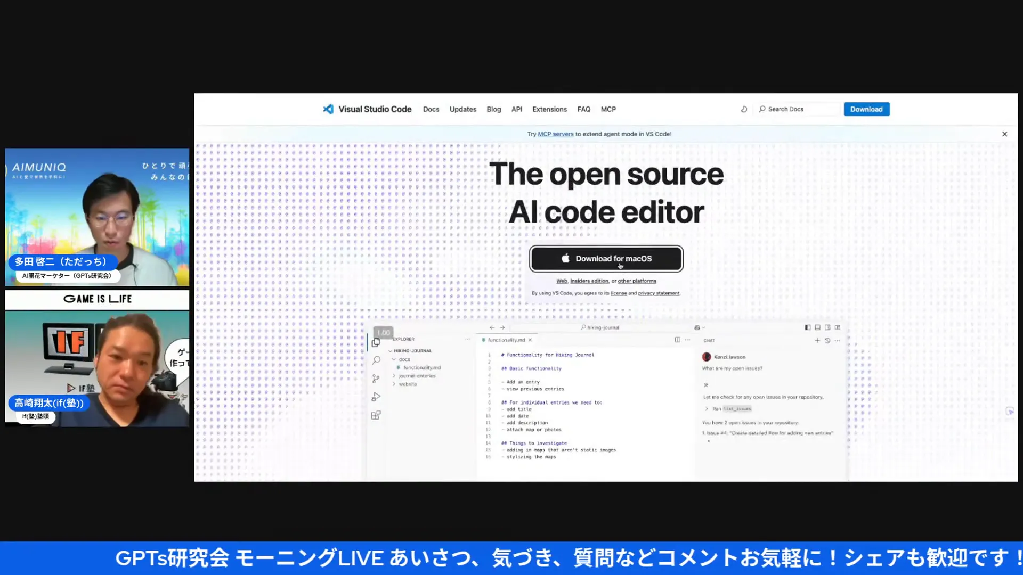Open the FAQ menu item

[584, 109]
